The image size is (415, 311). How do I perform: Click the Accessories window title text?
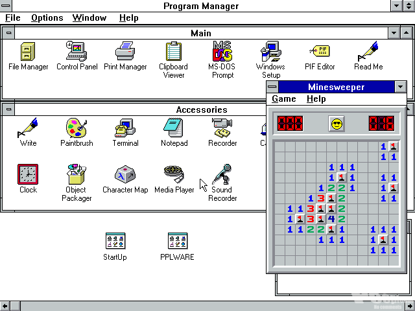tap(202, 109)
